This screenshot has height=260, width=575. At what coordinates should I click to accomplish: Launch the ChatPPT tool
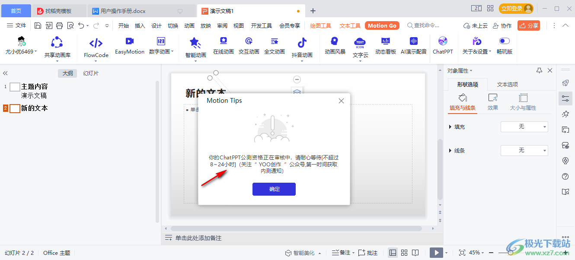(x=443, y=46)
